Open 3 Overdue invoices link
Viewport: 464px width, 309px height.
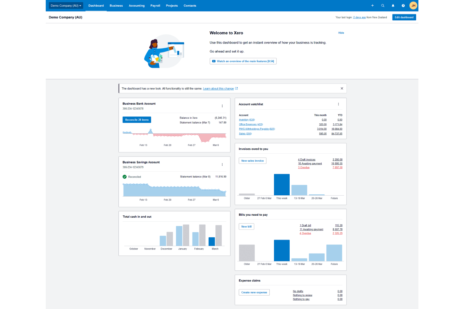coord(303,167)
